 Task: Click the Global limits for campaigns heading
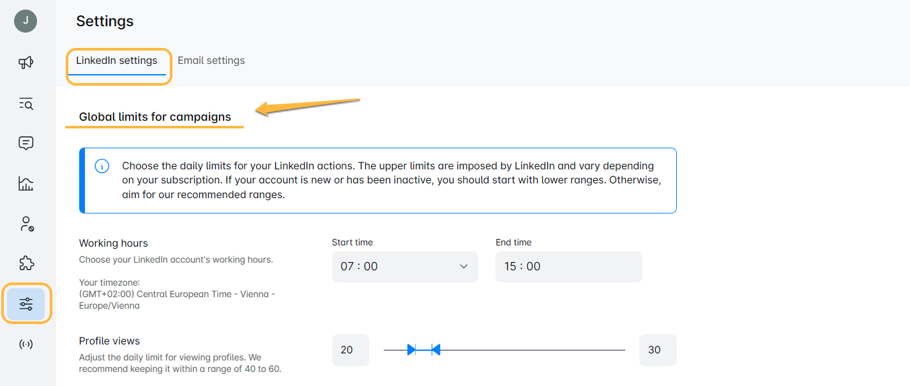[x=155, y=117]
